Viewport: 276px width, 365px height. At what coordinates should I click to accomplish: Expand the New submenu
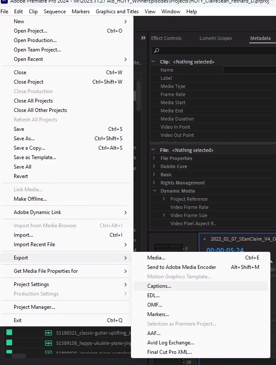[x=65, y=21]
